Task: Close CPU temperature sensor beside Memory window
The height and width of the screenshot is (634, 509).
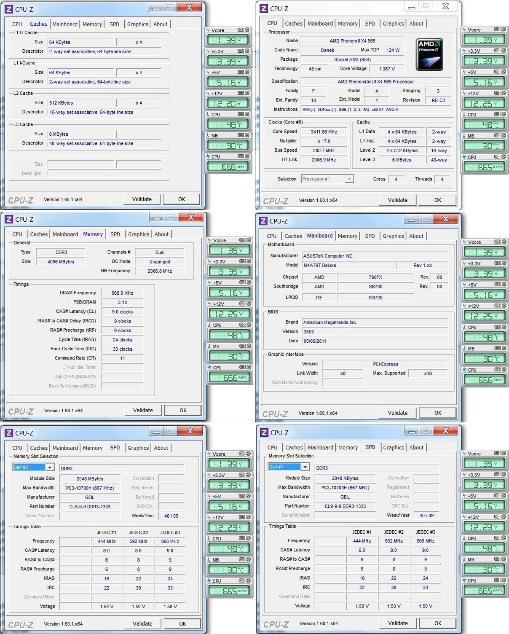Action: point(249,325)
